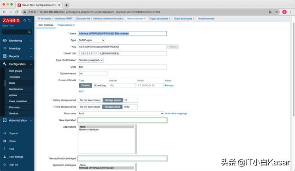Switch to the Preprocessing tab
Screen dimensions: 295x171
(66, 25)
